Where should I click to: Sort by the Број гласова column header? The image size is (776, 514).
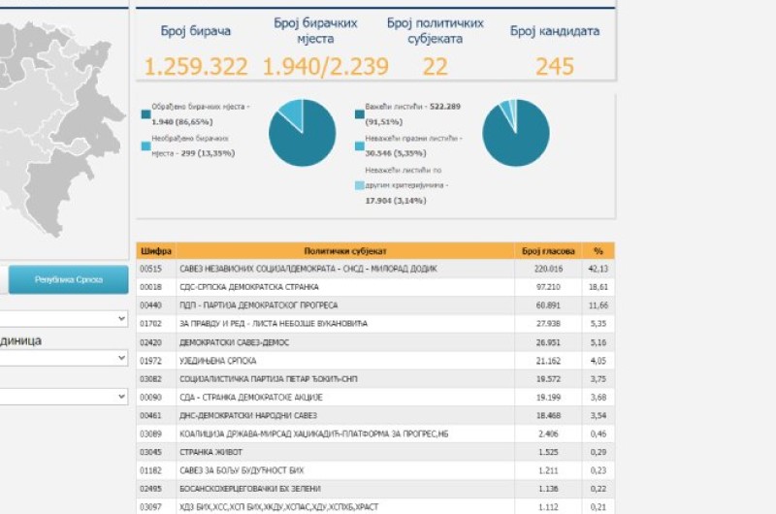pyautogui.click(x=548, y=250)
